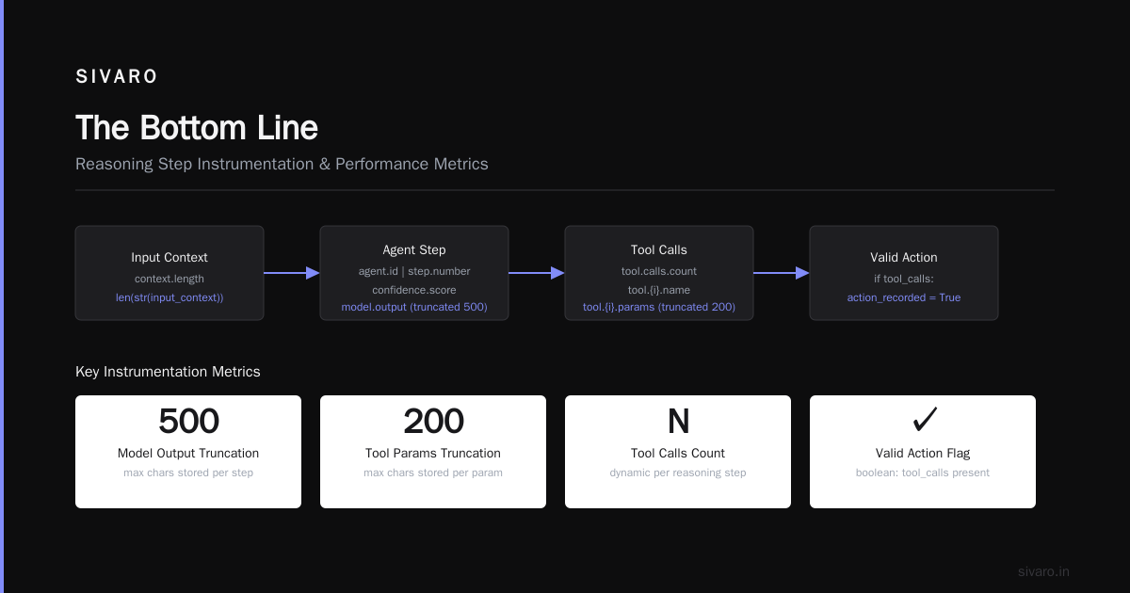This screenshot has width=1130, height=593.
Task: Click the Model Output Truncation label
Action: 188,453
